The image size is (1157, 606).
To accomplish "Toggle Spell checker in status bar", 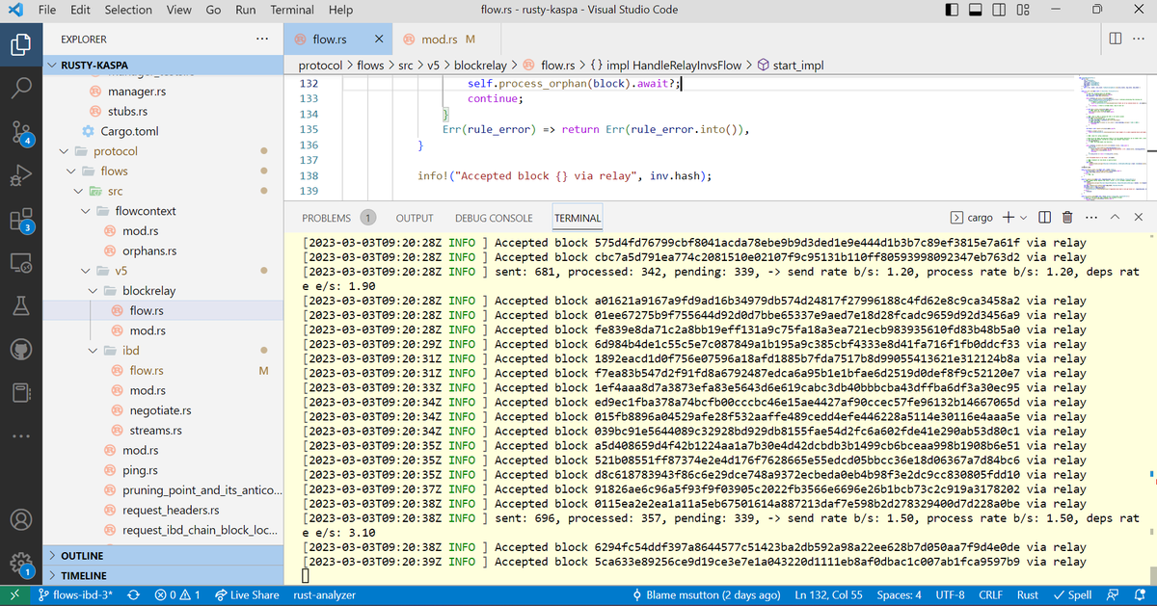I will [1073, 594].
